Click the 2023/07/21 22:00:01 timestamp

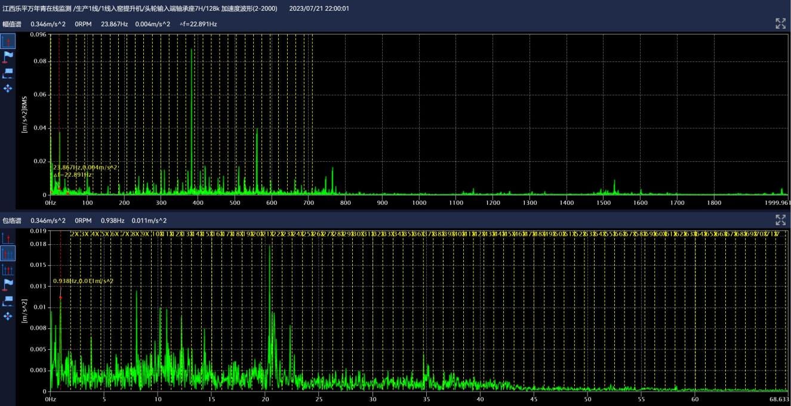pyautogui.click(x=319, y=8)
